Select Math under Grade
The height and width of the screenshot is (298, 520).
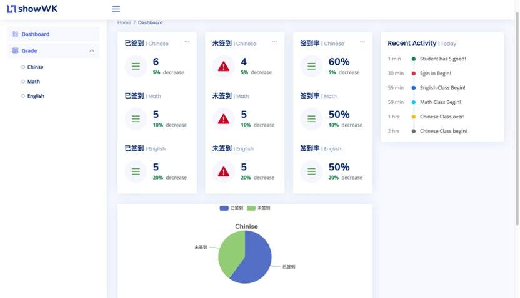[34, 82]
